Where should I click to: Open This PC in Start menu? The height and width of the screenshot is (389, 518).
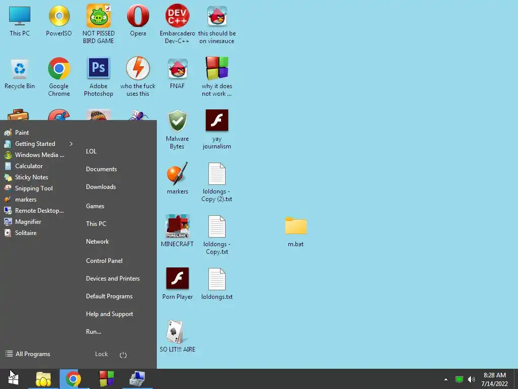[96, 224]
